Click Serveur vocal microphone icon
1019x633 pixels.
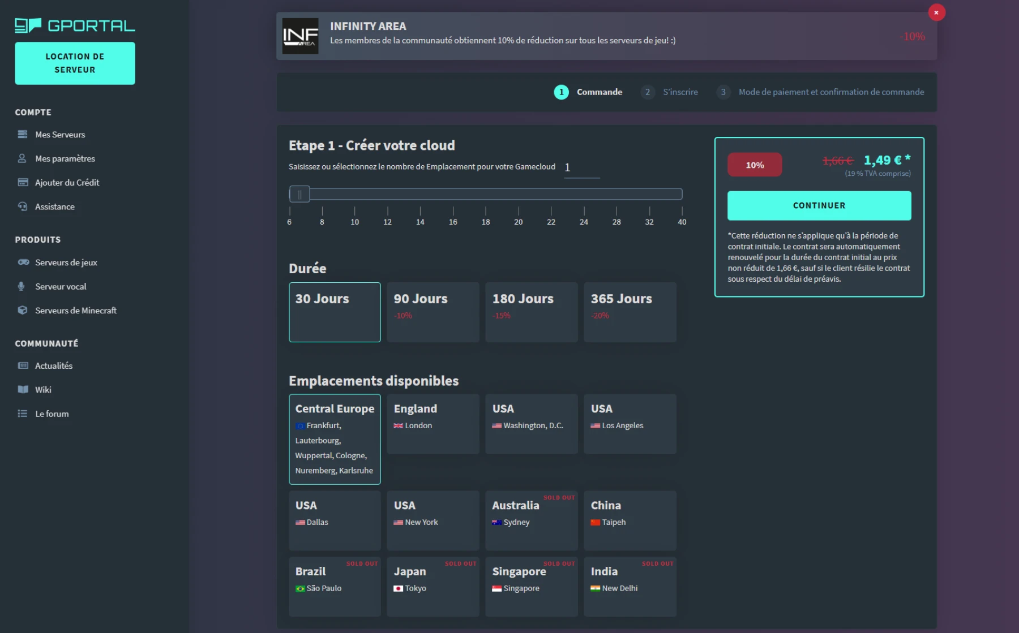tap(22, 286)
